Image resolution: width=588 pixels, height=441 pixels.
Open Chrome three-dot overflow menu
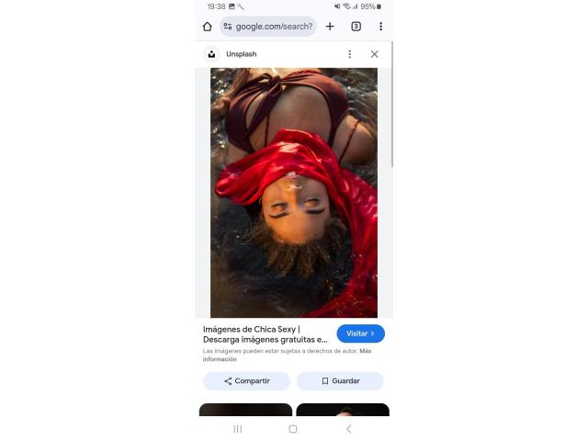tap(380, 27)
